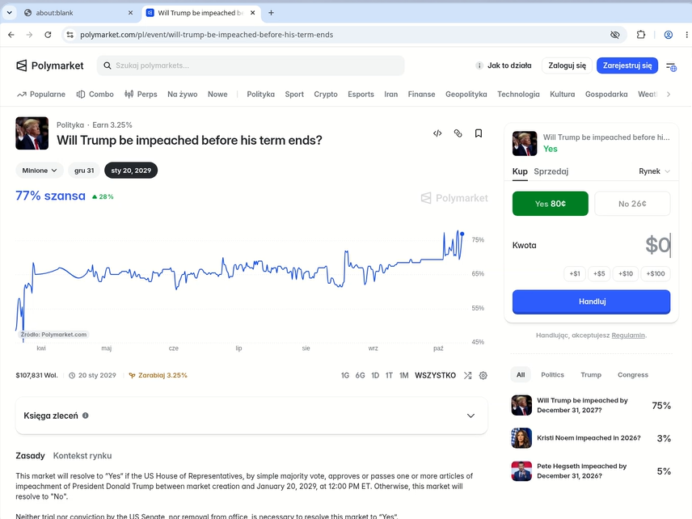The height and width of the screenshot is (519, 692).
Task: Copy the market link icon
Action: coord(458,133)
